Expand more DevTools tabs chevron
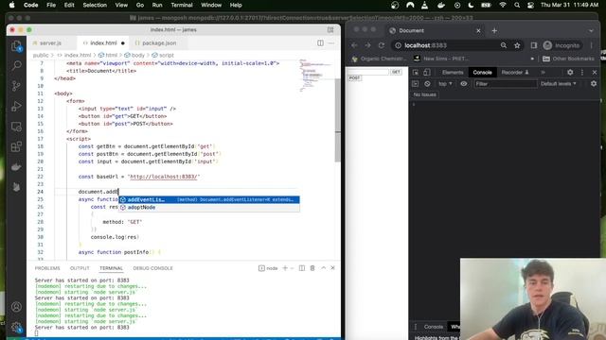The width and height of the screenshot is (606, 340). 543,73
